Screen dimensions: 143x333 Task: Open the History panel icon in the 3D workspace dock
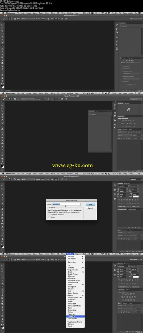(117, 25)
